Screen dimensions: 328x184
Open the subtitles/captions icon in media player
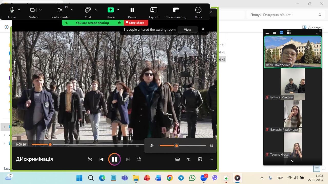[x=177, y=159]
